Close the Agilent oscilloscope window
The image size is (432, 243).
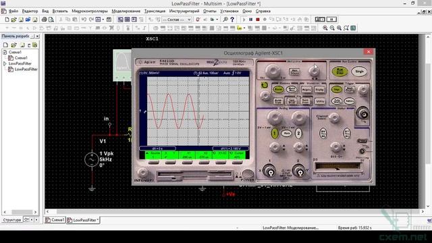369,52
